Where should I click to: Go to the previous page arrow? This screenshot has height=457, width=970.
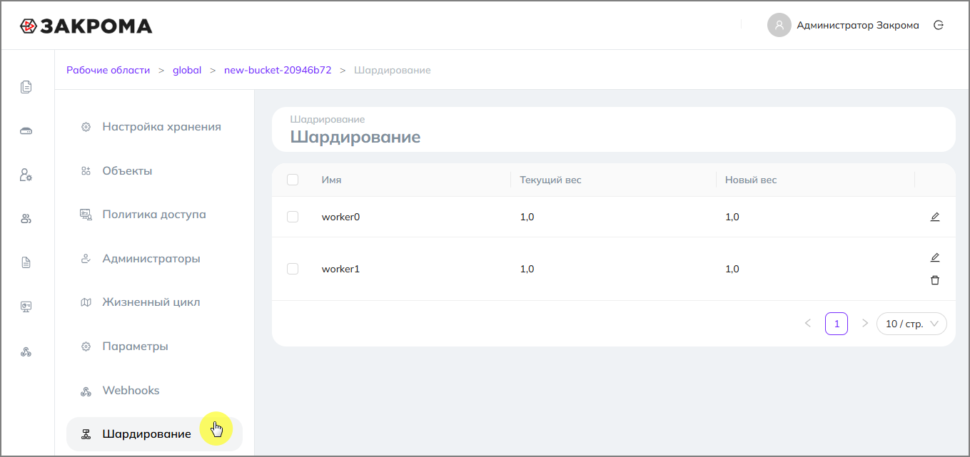pyautogui.click(x=808, y=324)
